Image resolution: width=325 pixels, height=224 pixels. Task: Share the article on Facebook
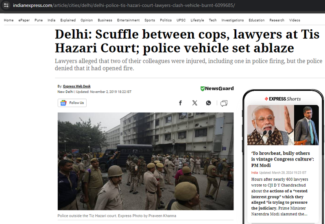180,103
